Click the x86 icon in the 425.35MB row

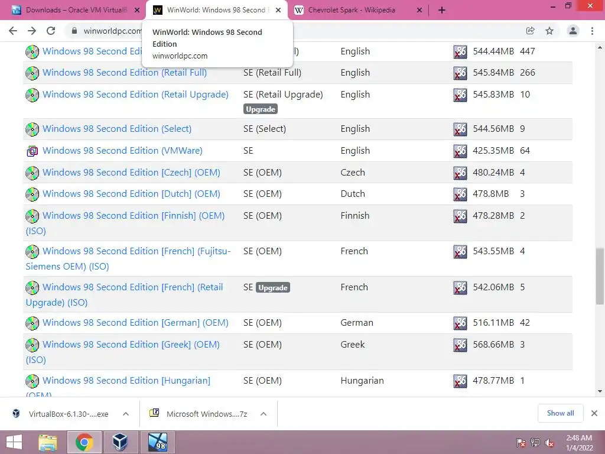[x=460, y=151]
